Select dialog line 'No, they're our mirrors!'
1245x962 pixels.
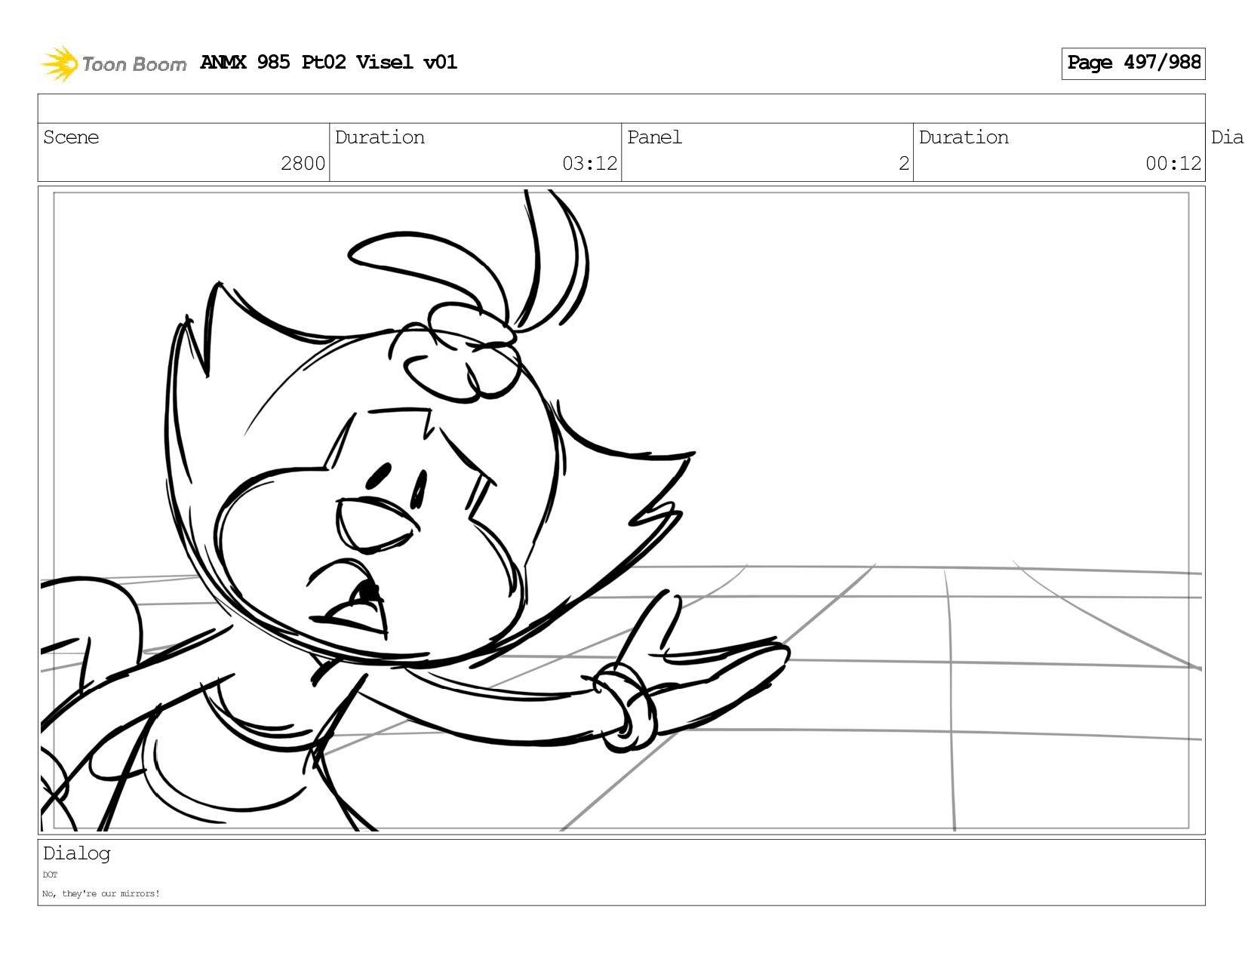coord(101,894)
